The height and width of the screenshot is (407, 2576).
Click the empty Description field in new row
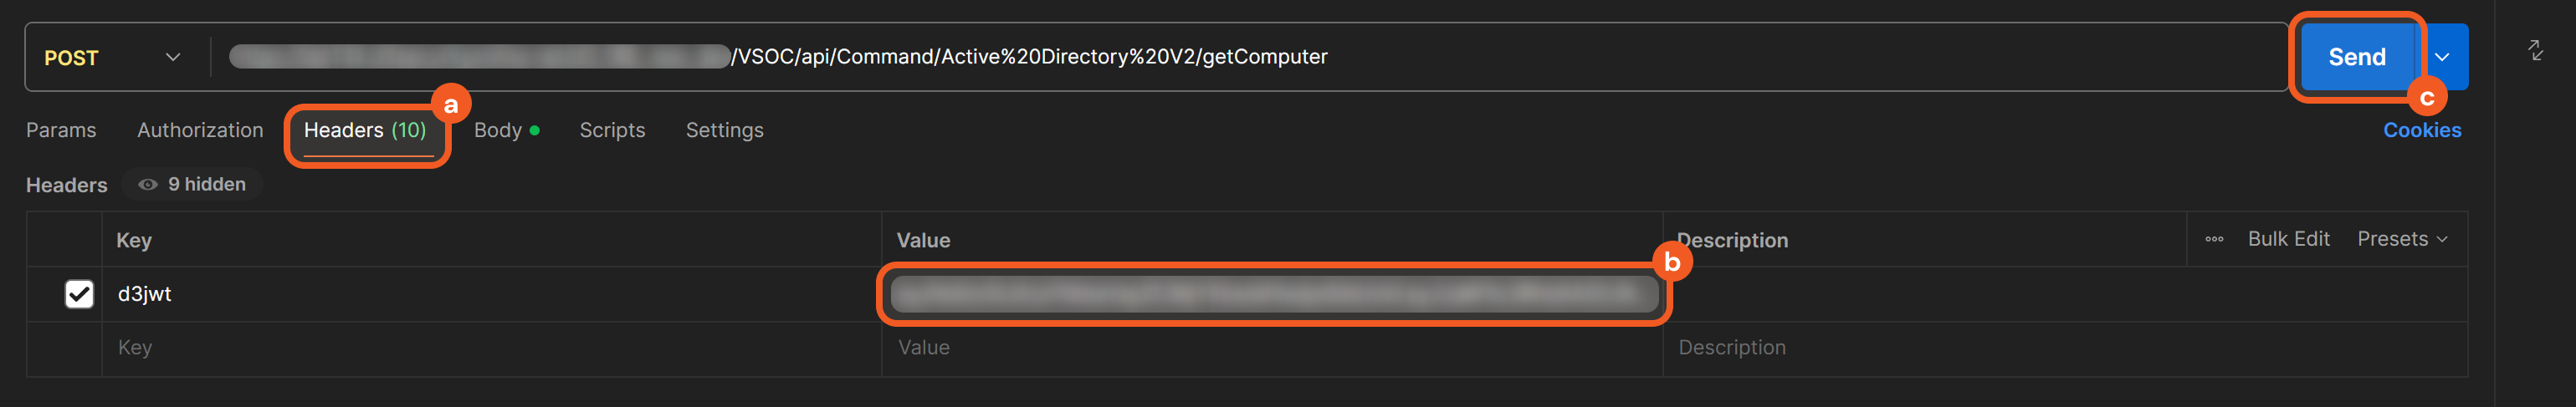click(x=2060, y=348)
